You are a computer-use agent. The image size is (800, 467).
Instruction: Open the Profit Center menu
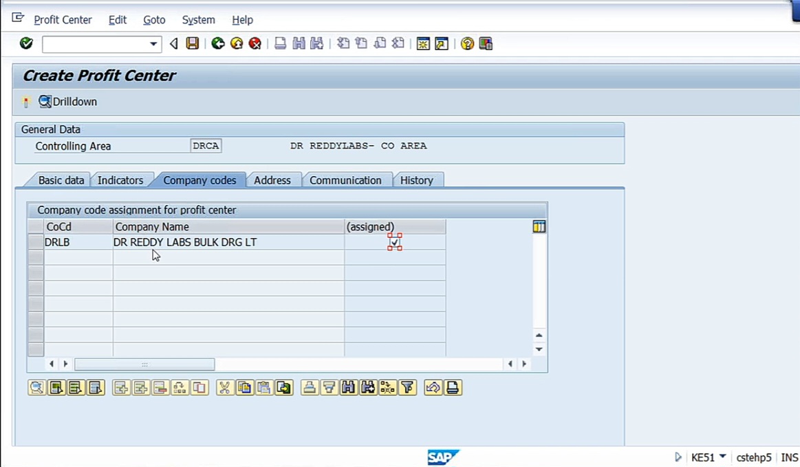pos(63,20)
